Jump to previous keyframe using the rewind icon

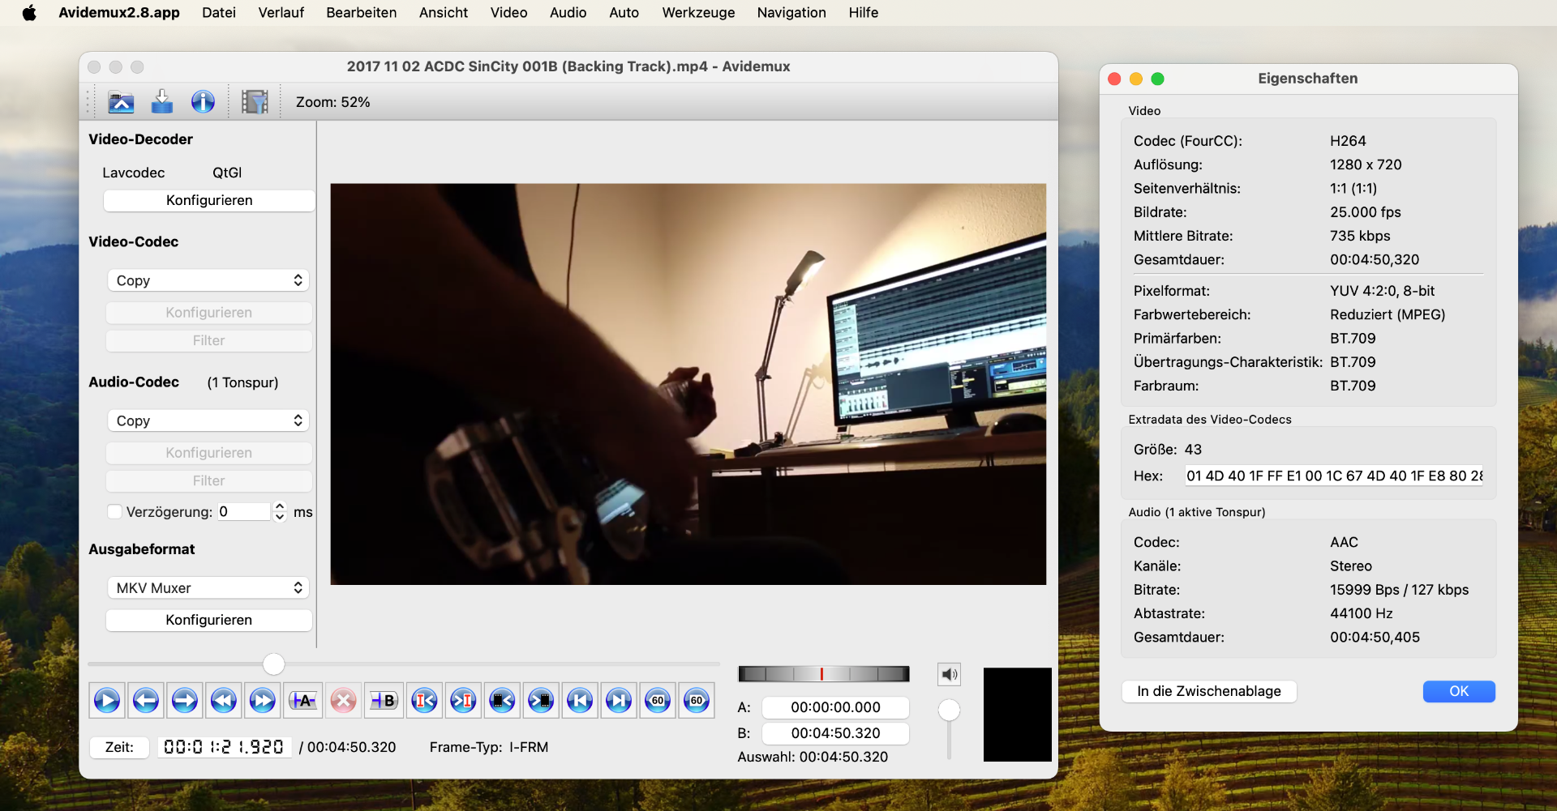(224, 701)
